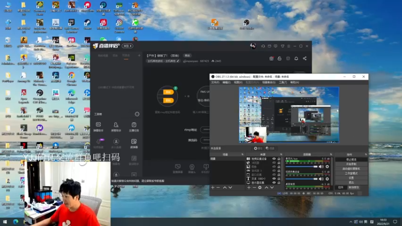Open 主播任务 tool in the toolbox

[134, 127]
